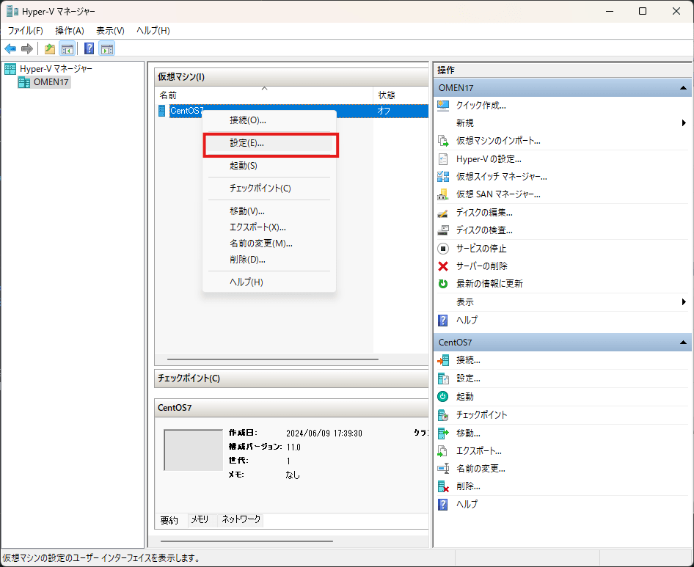
Task: Click the Hyper-V Settings icon
Action: 443,159
